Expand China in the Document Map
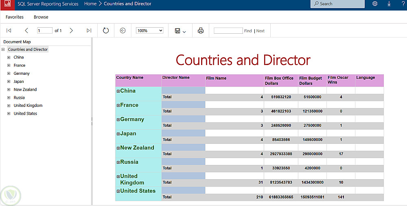Viewport: 407px width, 206px height. [x=9, y=57]
